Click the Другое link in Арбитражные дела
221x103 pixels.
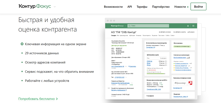tap(149, 65)
